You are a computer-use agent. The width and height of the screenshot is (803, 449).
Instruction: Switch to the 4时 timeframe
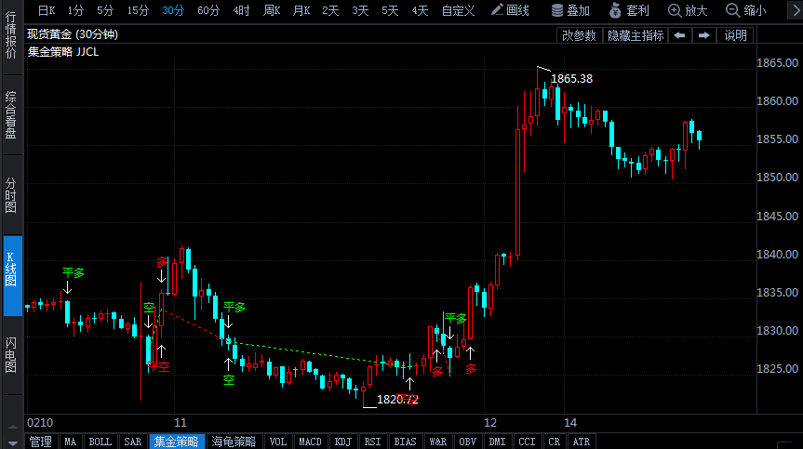point(241,10)
